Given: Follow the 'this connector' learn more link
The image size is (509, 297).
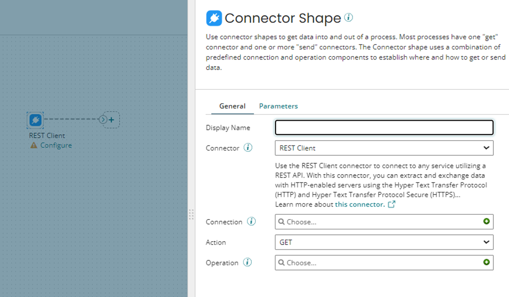Looking at the screenshot, I should pos(360,204).
